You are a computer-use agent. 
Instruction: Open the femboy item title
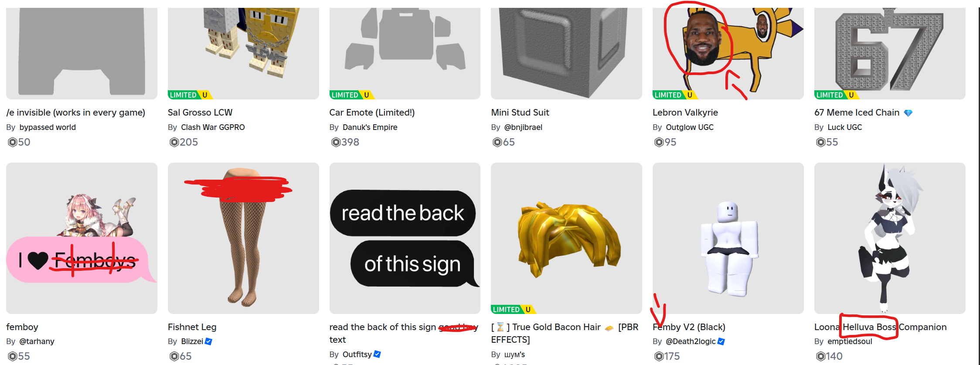point(22,327)
